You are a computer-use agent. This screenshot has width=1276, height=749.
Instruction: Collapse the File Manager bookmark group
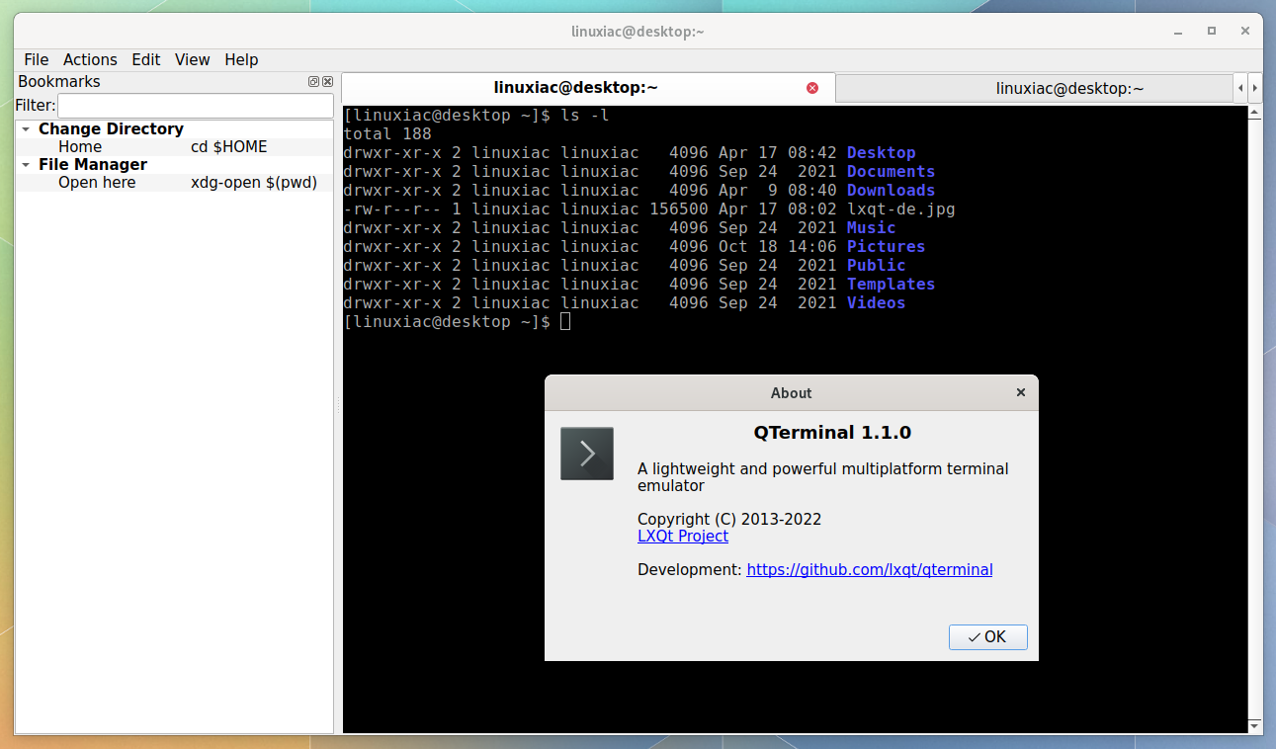point(26,164)
